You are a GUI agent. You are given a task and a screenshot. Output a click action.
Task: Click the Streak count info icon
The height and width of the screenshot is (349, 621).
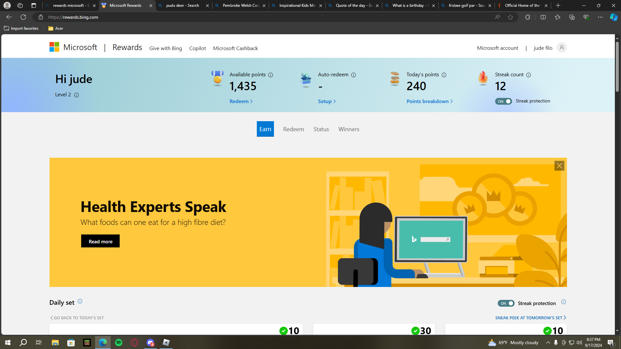[528, 75]
